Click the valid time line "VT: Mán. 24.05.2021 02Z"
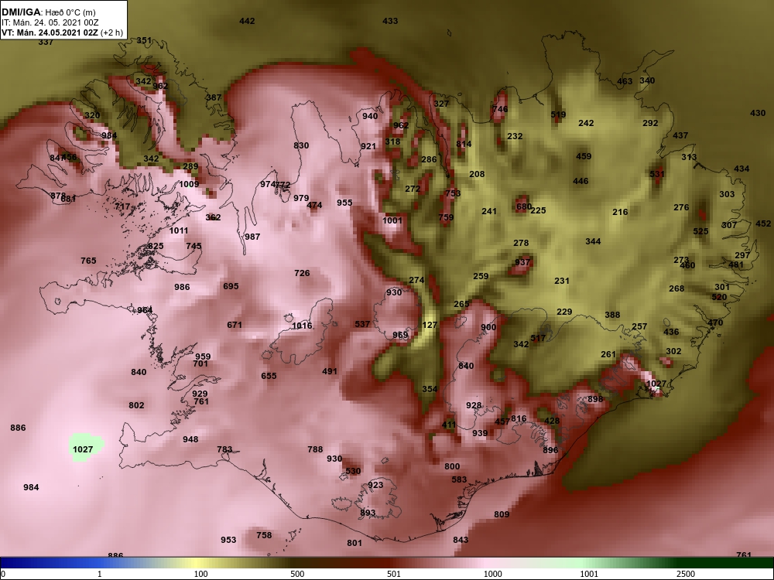Viewport: 774px width, 580px height. point(50,33)
